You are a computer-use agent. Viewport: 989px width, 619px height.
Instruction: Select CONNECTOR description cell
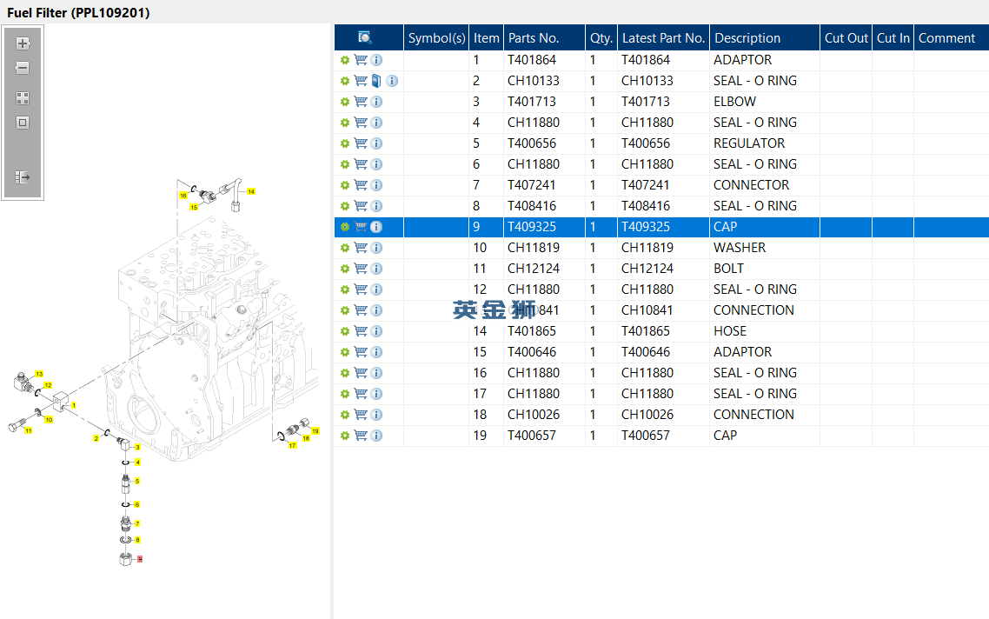coord(765,185)
